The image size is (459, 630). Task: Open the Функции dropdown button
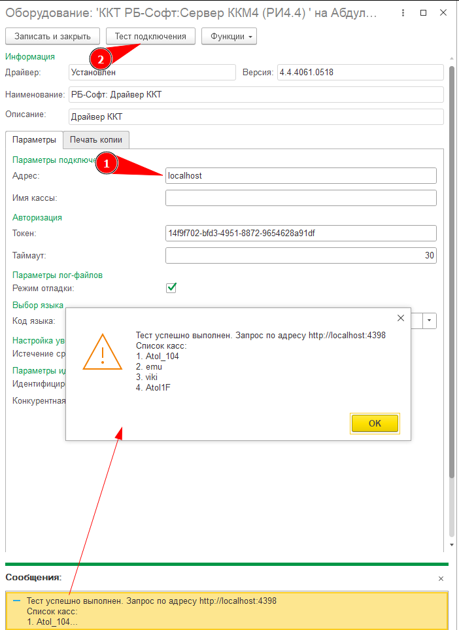tap(229, 36)
